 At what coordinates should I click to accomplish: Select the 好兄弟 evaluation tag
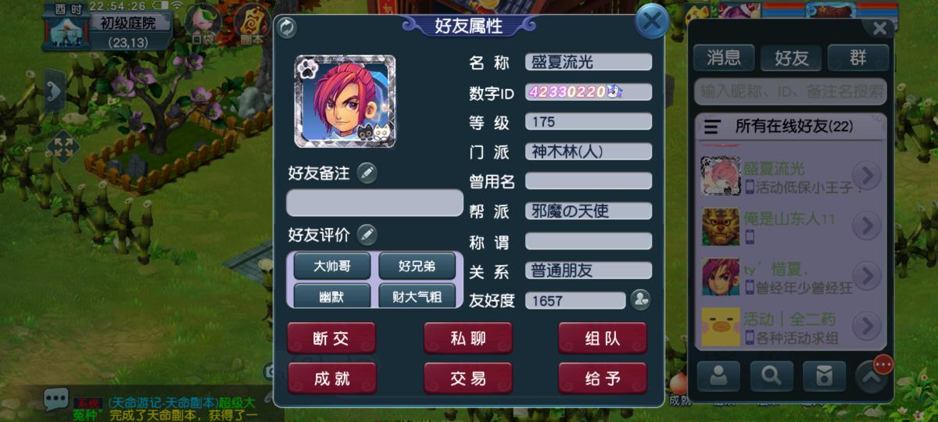click(x=417, y=266)
